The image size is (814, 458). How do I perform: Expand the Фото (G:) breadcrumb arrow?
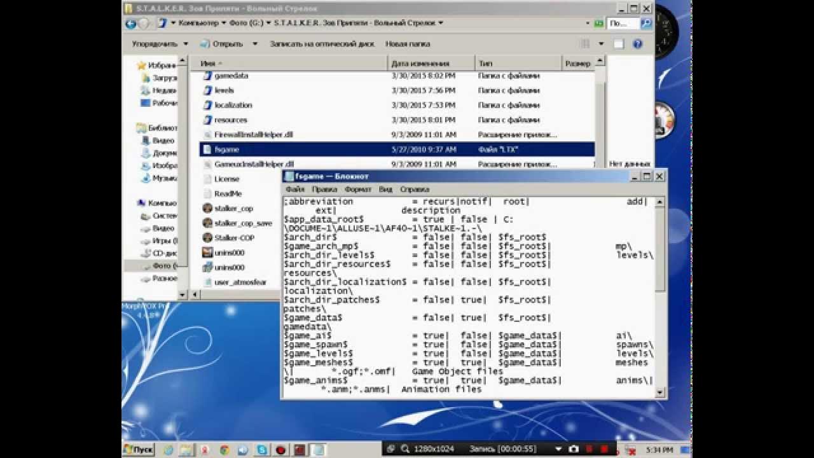point(268,23)
